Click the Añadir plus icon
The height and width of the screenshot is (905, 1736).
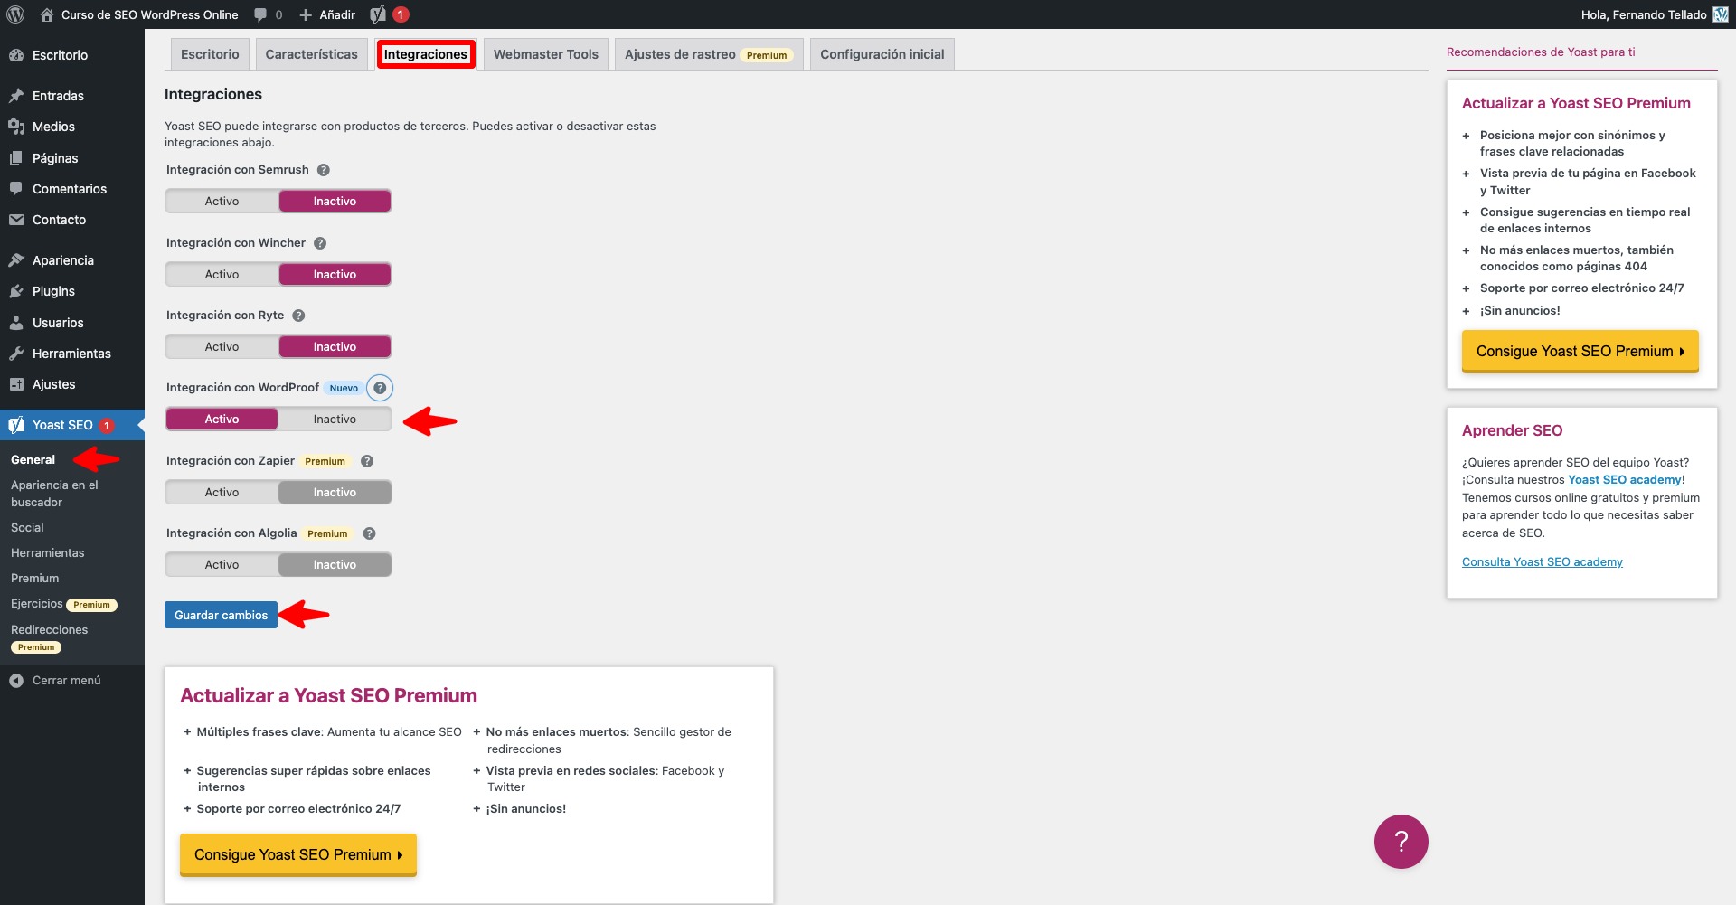point(306,14)
